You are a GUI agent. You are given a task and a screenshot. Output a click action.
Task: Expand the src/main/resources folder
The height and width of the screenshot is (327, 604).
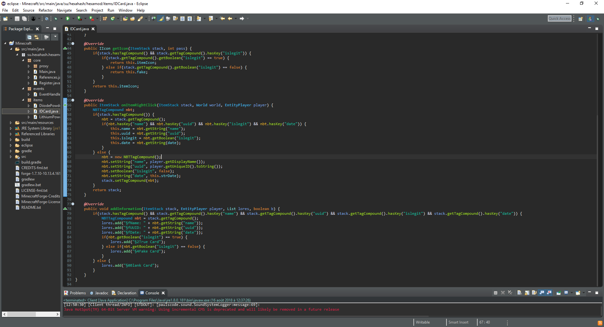click(11, 123)
